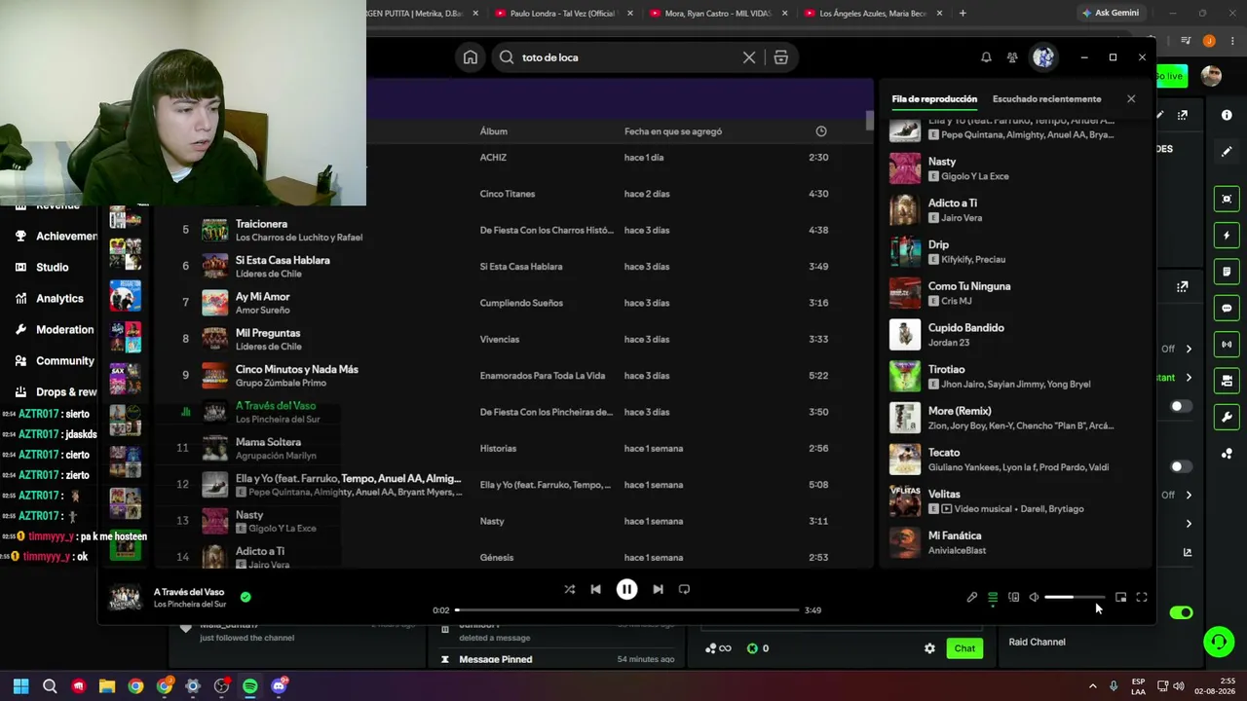Open the Windows Start menu
Viewport: 1247px width, 701px height.
(20, 686)
